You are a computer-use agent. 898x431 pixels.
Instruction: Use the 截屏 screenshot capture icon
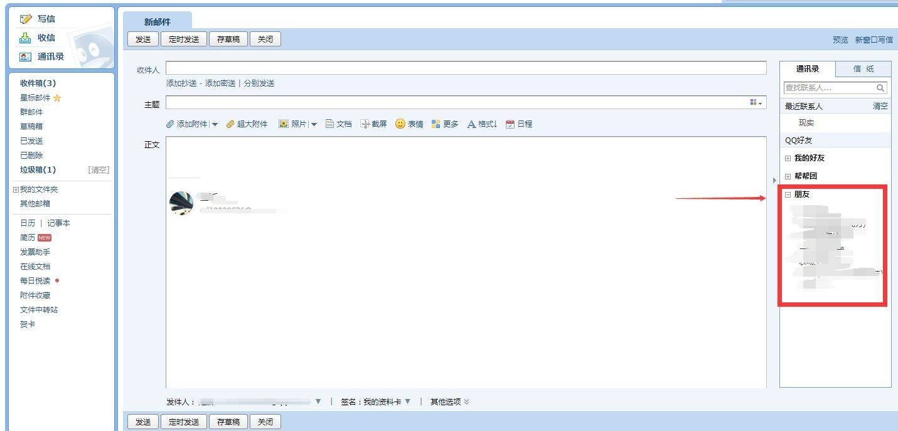[x=374, y=124]
